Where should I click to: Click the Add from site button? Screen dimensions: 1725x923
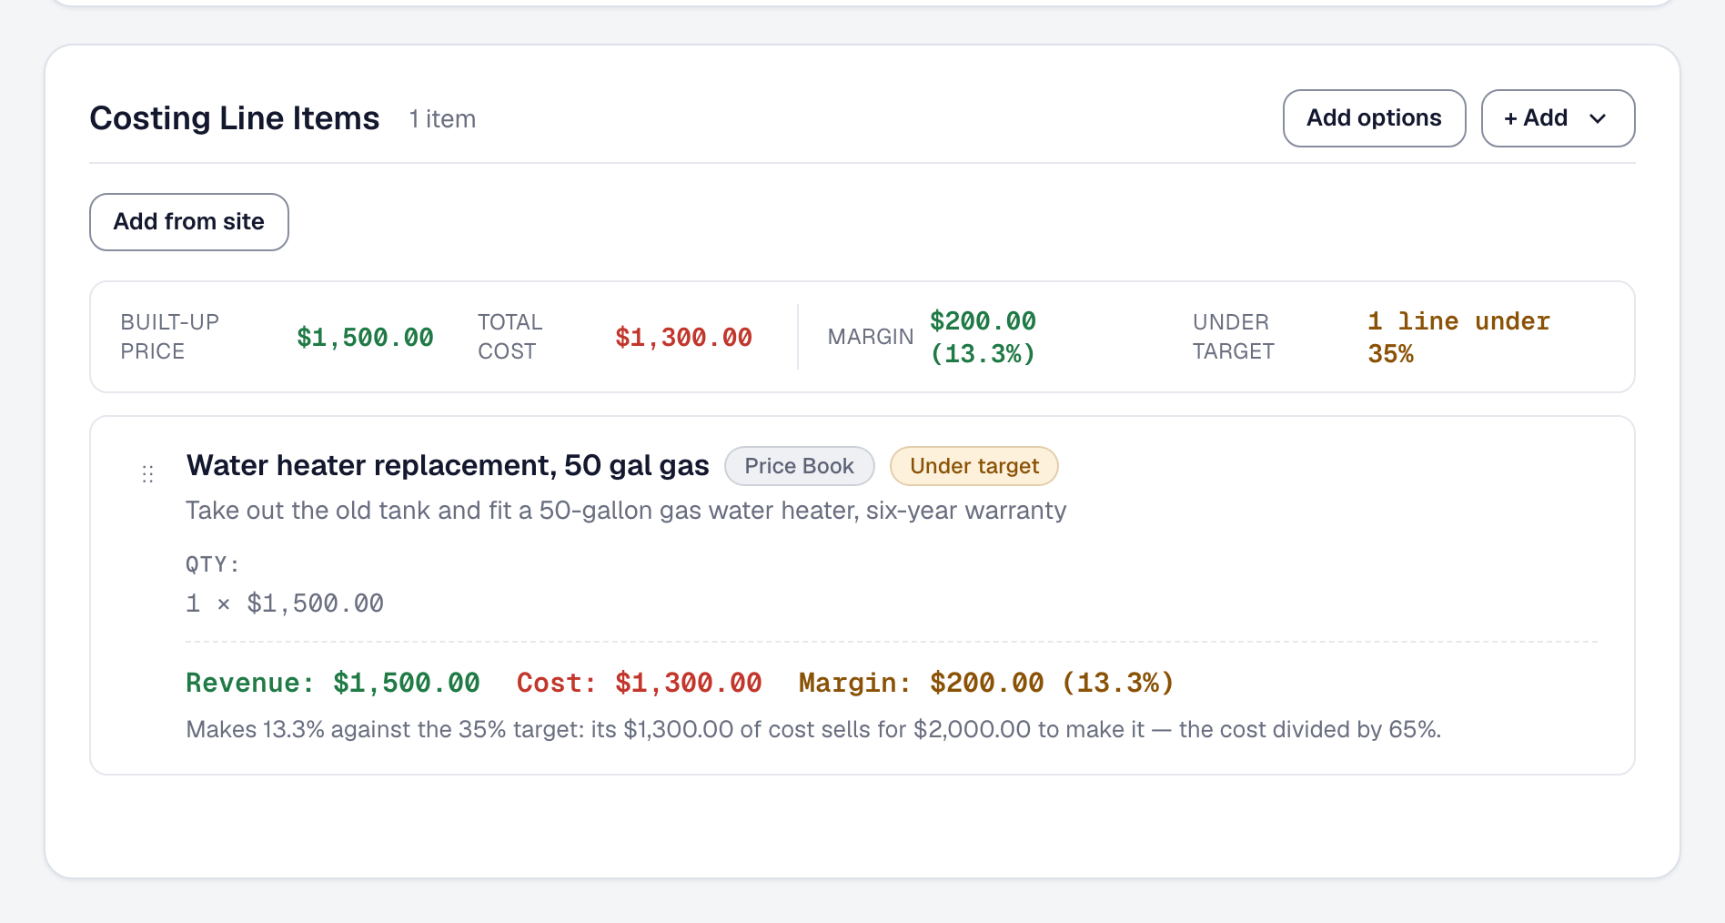click(189, 222)
